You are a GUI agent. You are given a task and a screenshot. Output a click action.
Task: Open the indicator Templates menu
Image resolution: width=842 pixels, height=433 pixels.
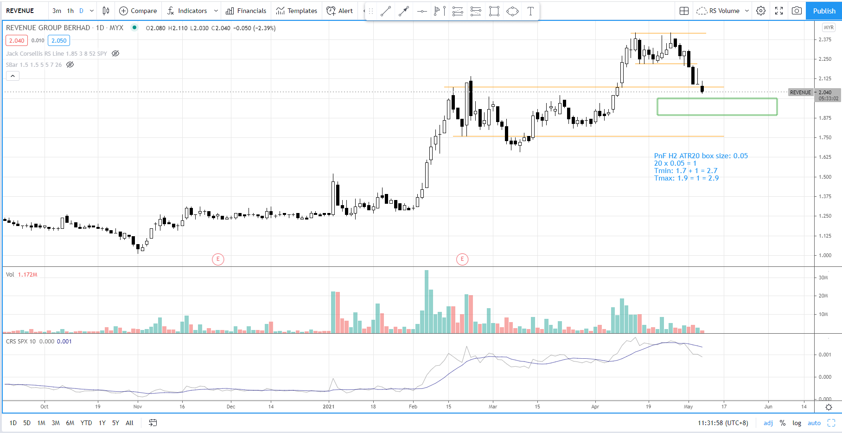click(297, 11)
